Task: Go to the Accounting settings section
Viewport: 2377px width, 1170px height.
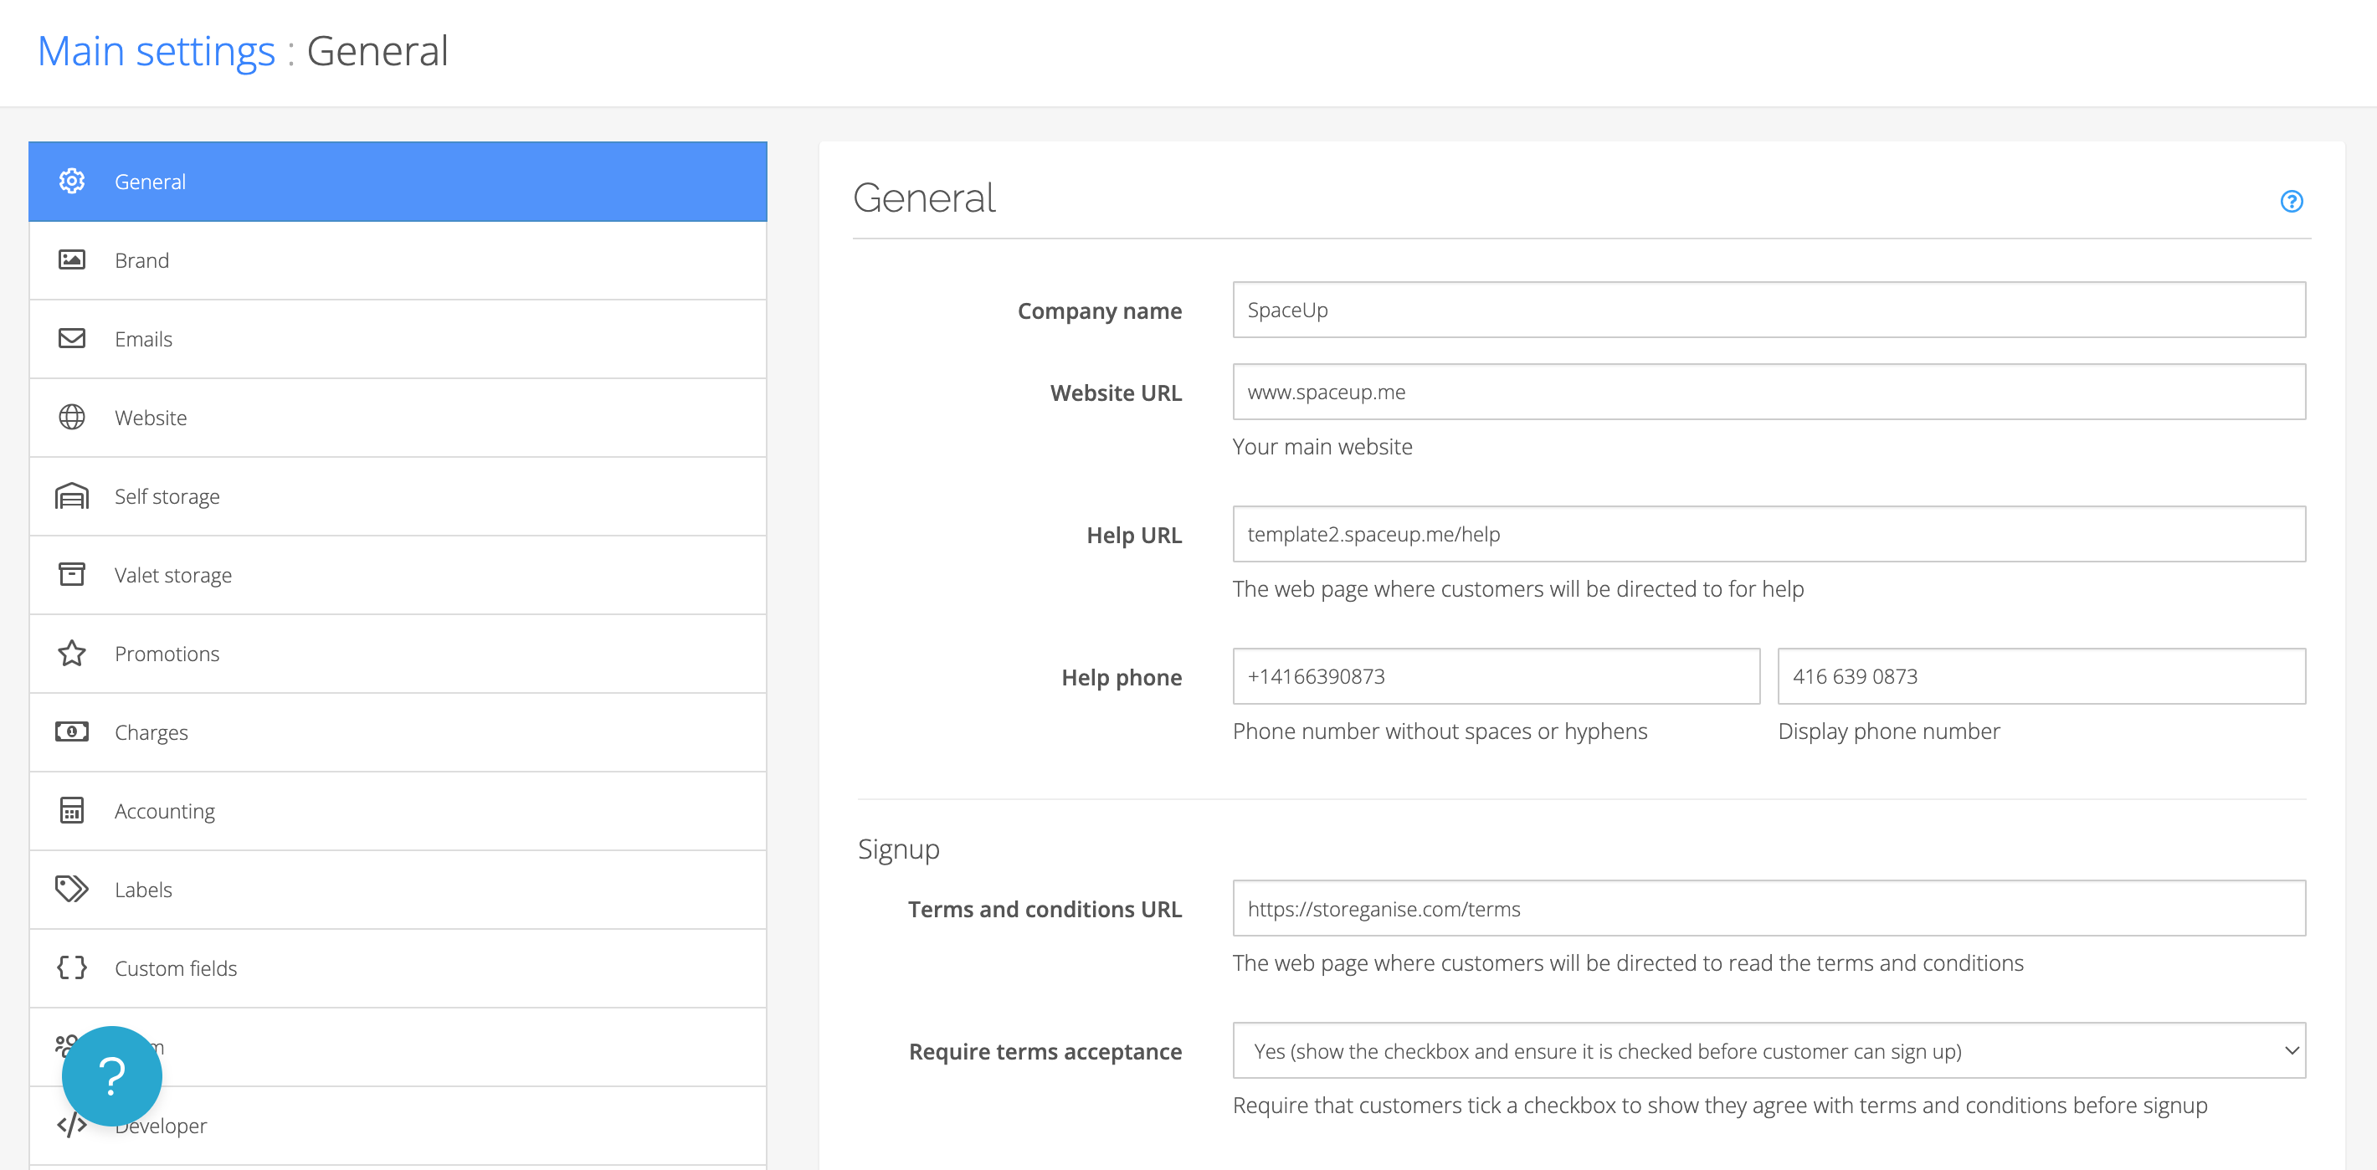Action: pos(165,811)
